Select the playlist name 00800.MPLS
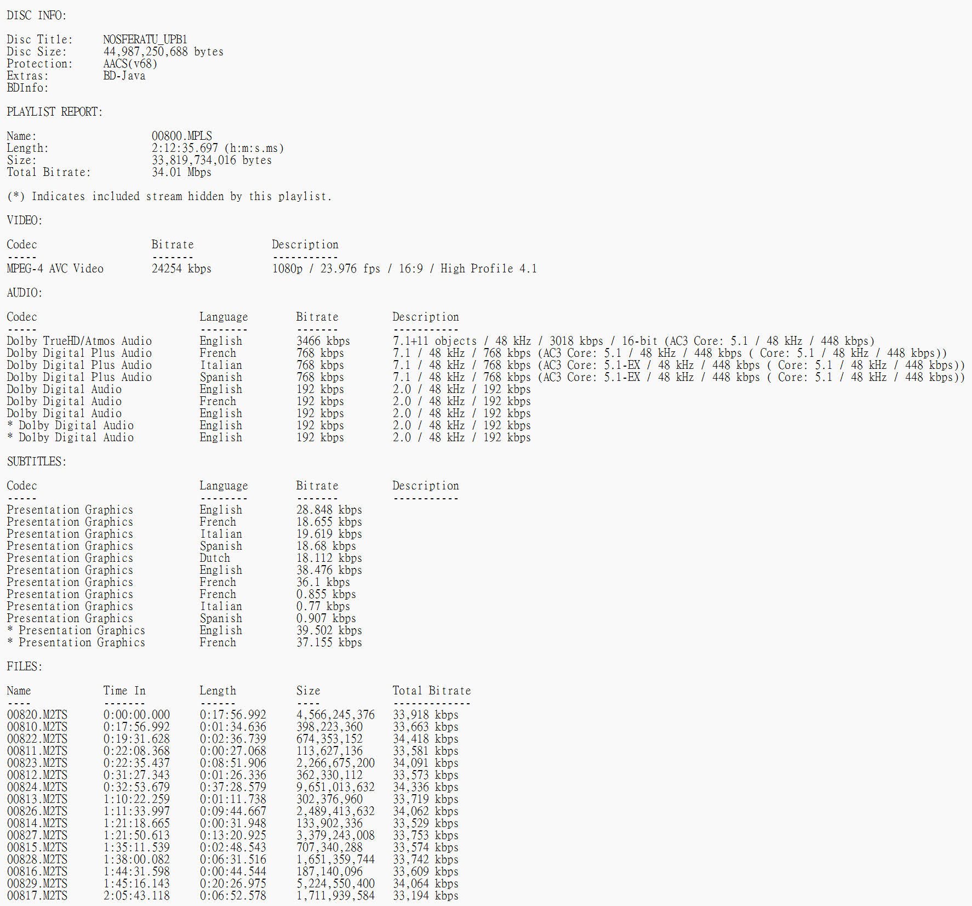Screen dimensions: 972x906 (182, 136)
